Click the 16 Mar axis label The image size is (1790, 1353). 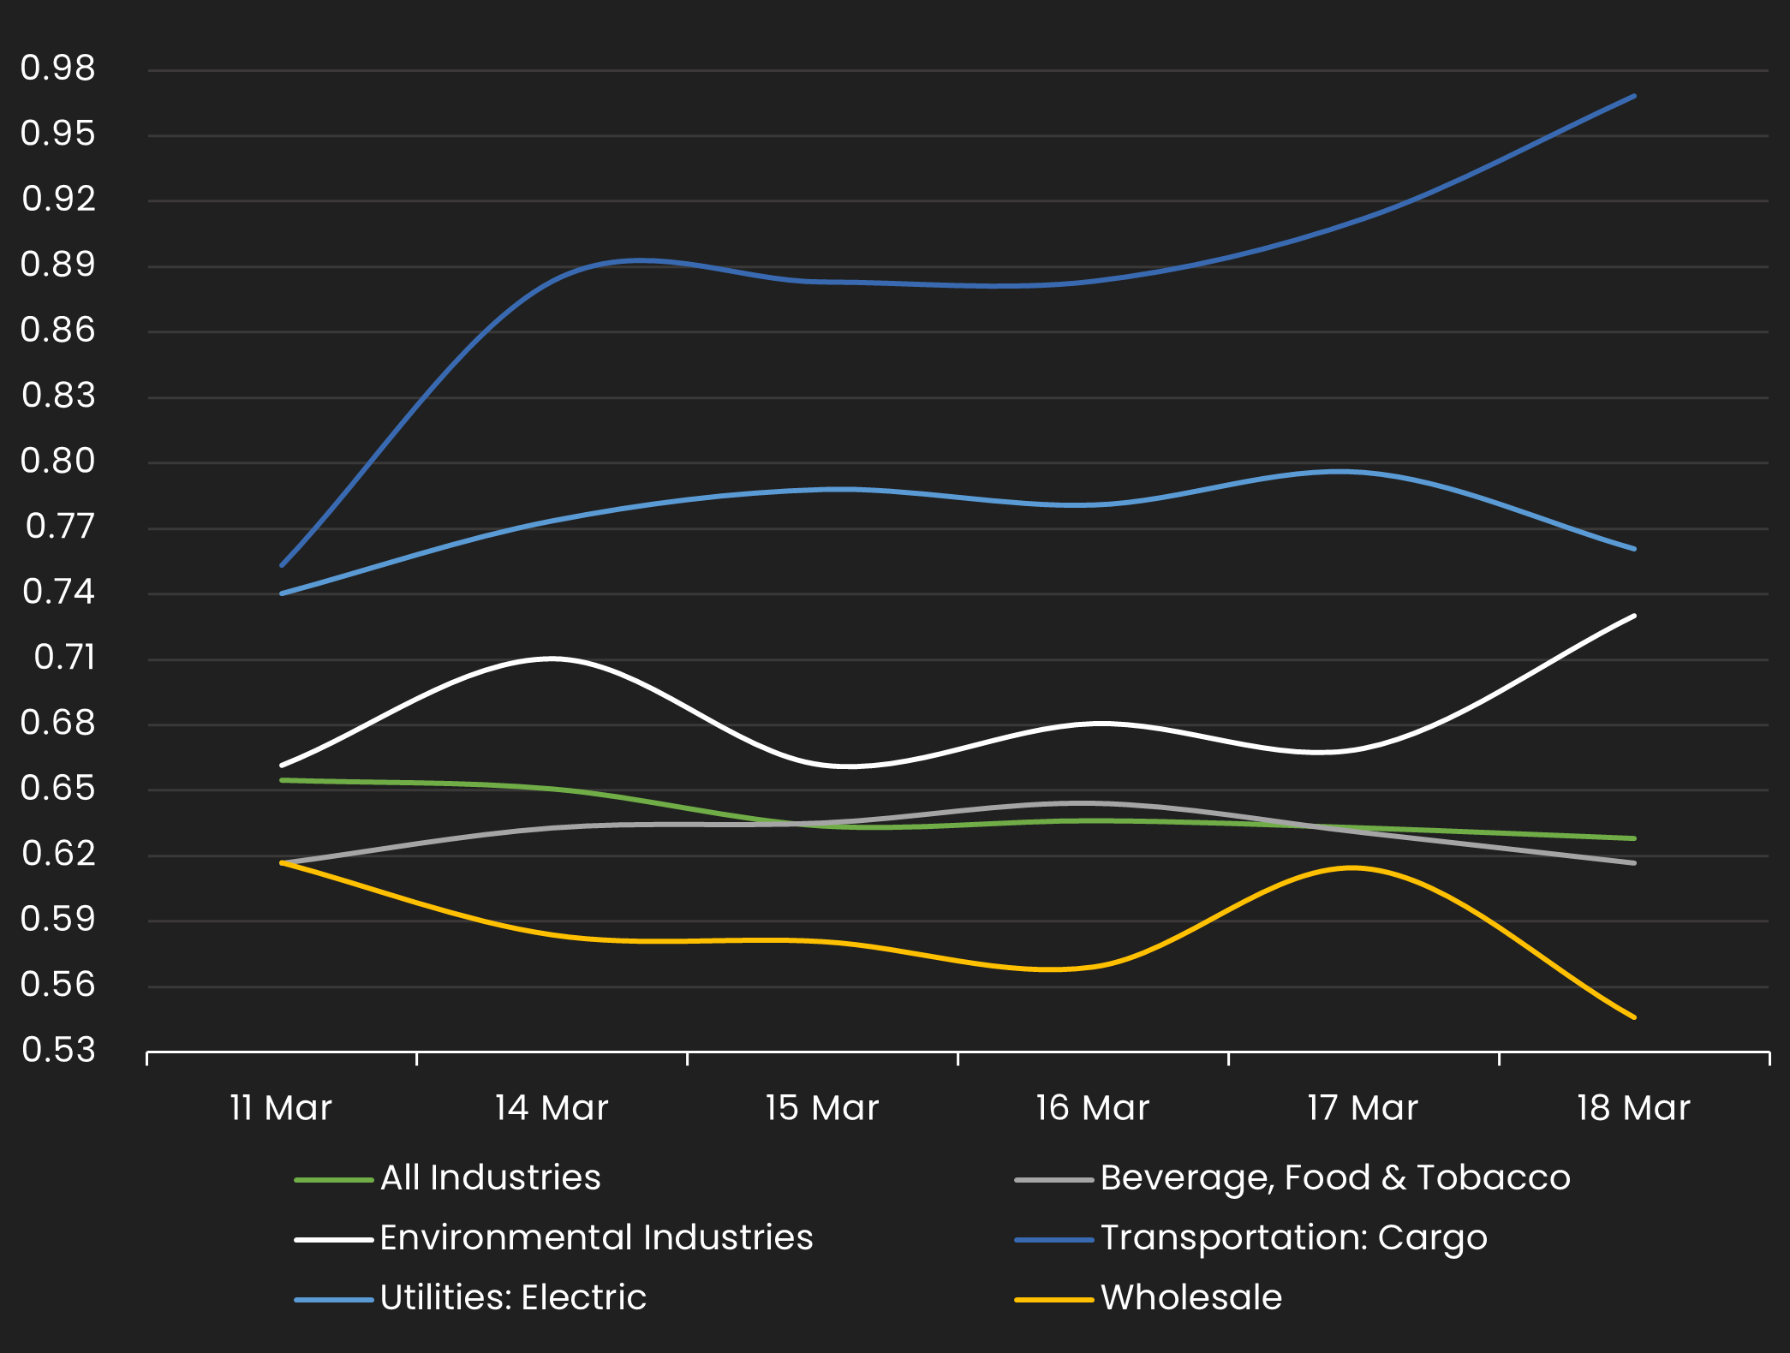pyautogui.click(x=1092, y=1108)
